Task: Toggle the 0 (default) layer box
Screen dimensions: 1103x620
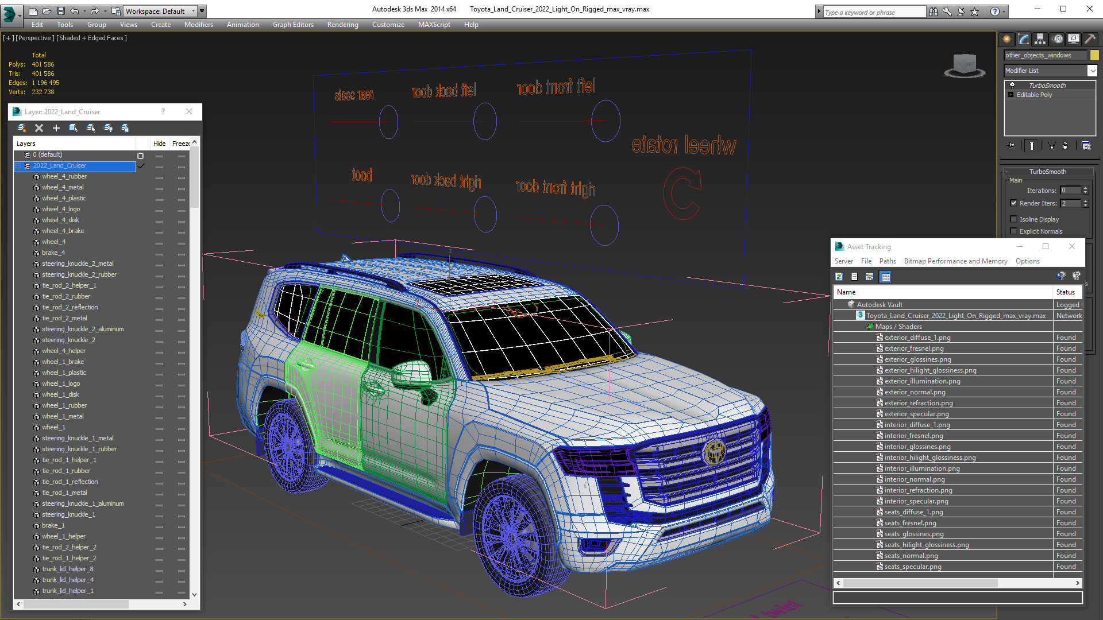Action: [x=141, y=156]
